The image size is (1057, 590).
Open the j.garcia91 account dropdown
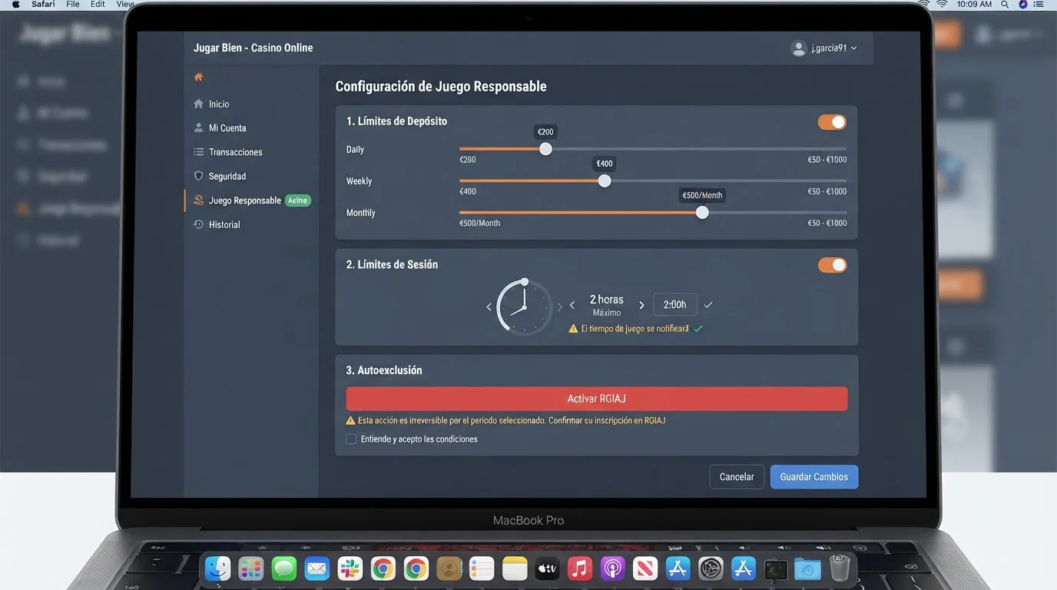[x=824, y=48]
